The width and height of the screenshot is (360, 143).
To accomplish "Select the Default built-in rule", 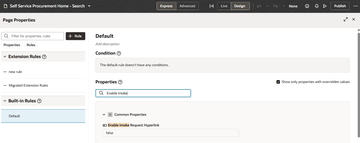I will point(43,116).
